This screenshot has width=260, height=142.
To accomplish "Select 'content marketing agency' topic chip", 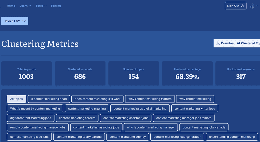I will coord(128,137).
